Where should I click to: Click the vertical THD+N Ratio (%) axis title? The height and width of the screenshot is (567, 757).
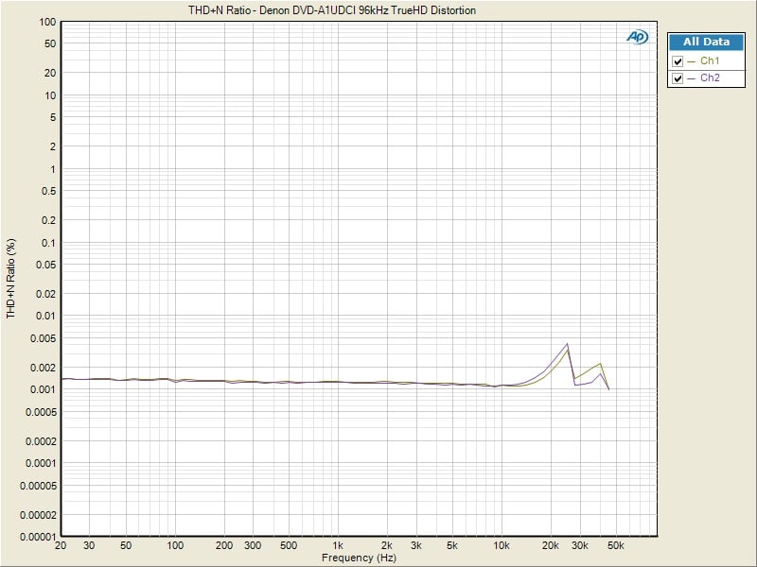point(11,277)
